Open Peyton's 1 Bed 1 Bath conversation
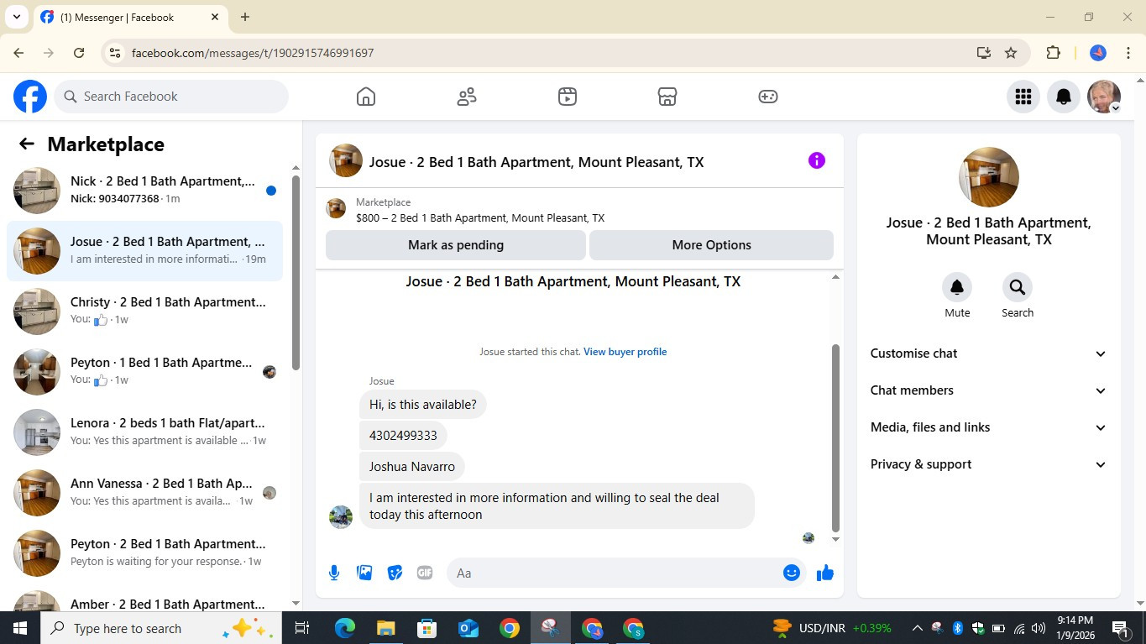This screenshot has width=1146, height=644. click(x=144, y=372)
